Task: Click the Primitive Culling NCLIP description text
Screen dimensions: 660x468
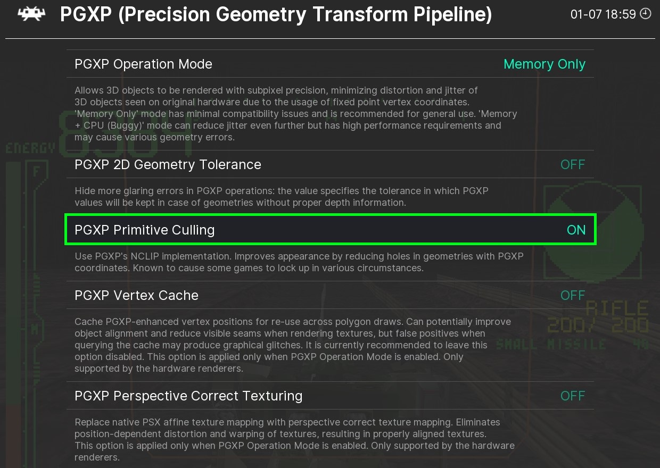Action: coord(299,262)
